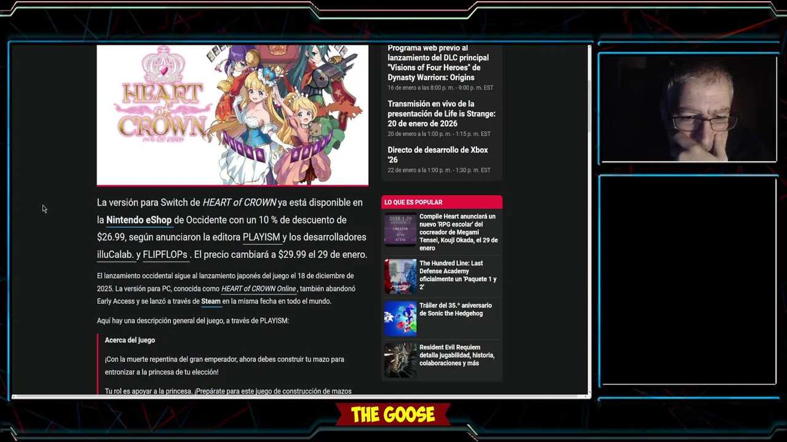Screen dimensions: 787x442
Task: Click the webcam video feed
Action: 689,109
